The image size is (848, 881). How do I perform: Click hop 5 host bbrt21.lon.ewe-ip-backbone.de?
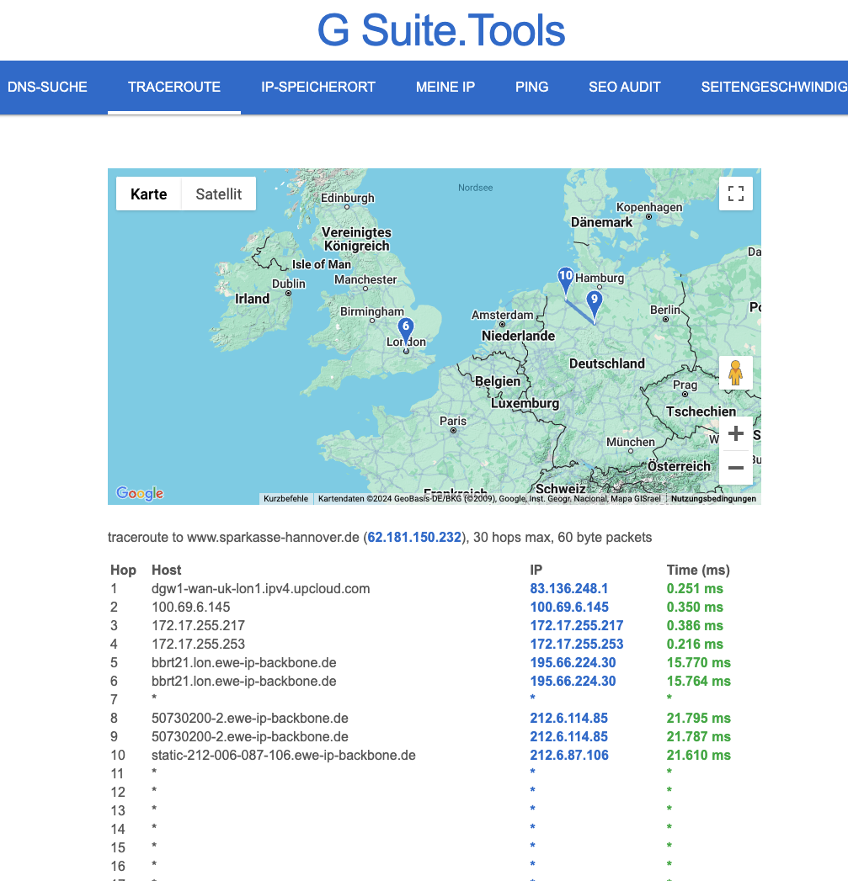point(244,662)
